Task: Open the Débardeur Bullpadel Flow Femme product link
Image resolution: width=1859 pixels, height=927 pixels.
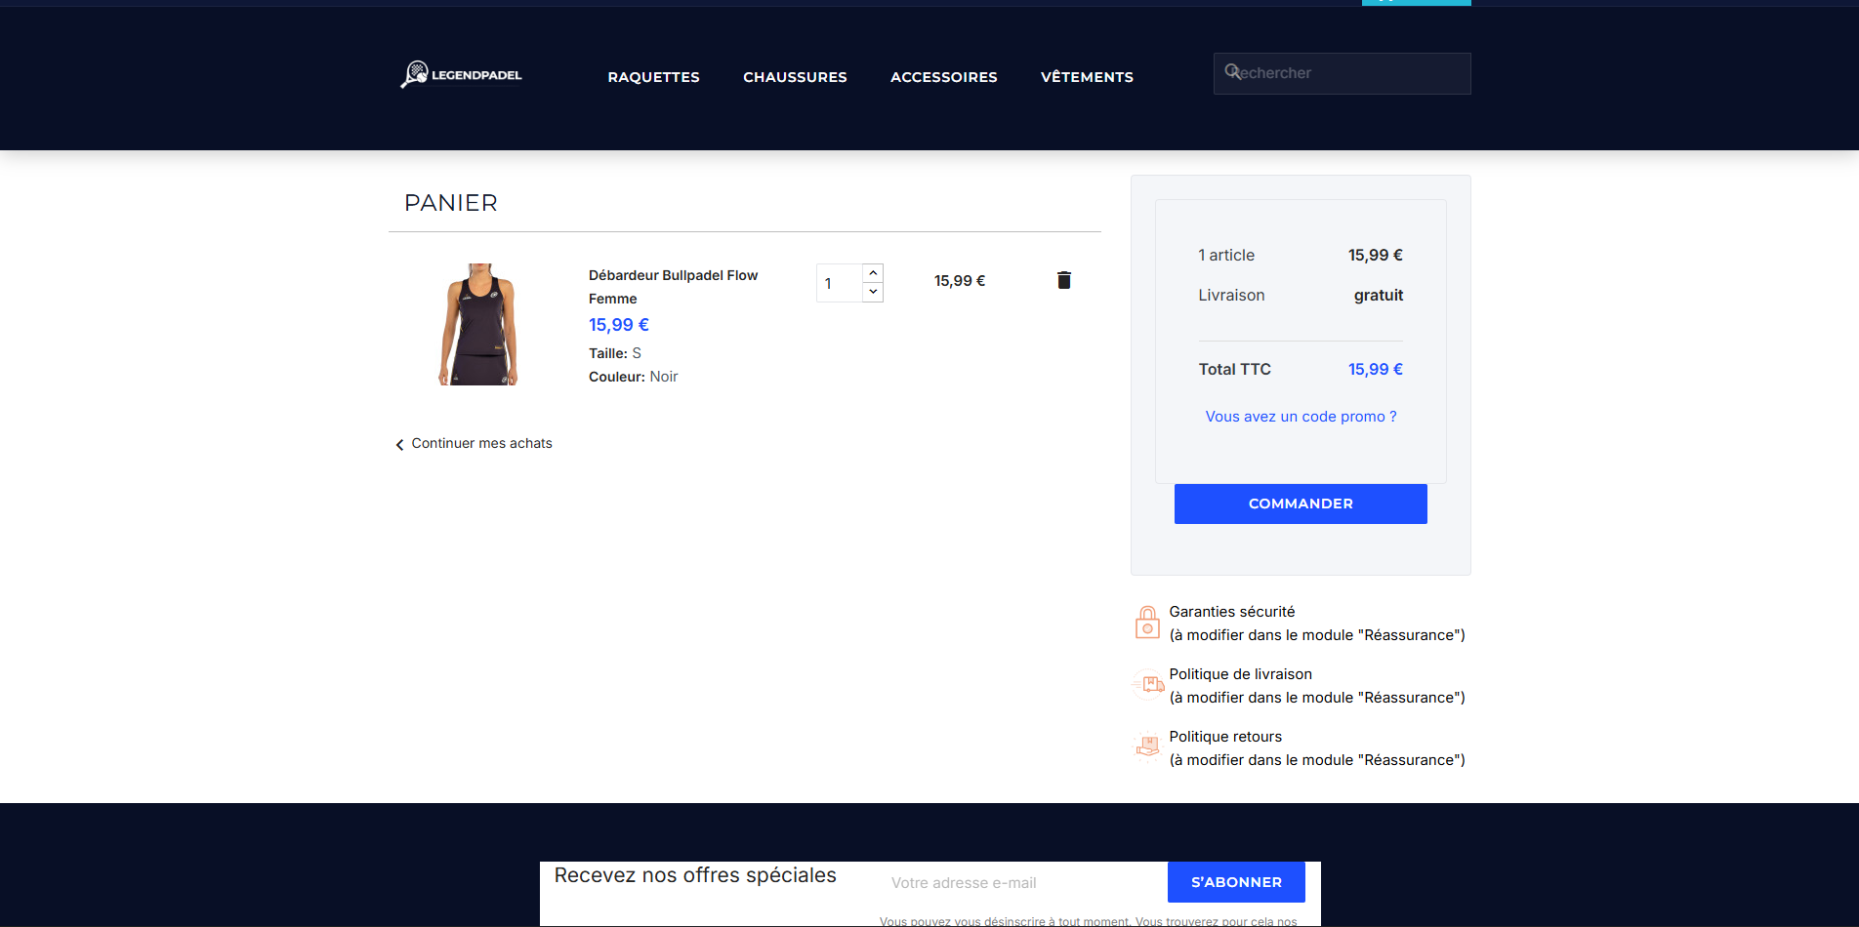Action: pos(673,287)
